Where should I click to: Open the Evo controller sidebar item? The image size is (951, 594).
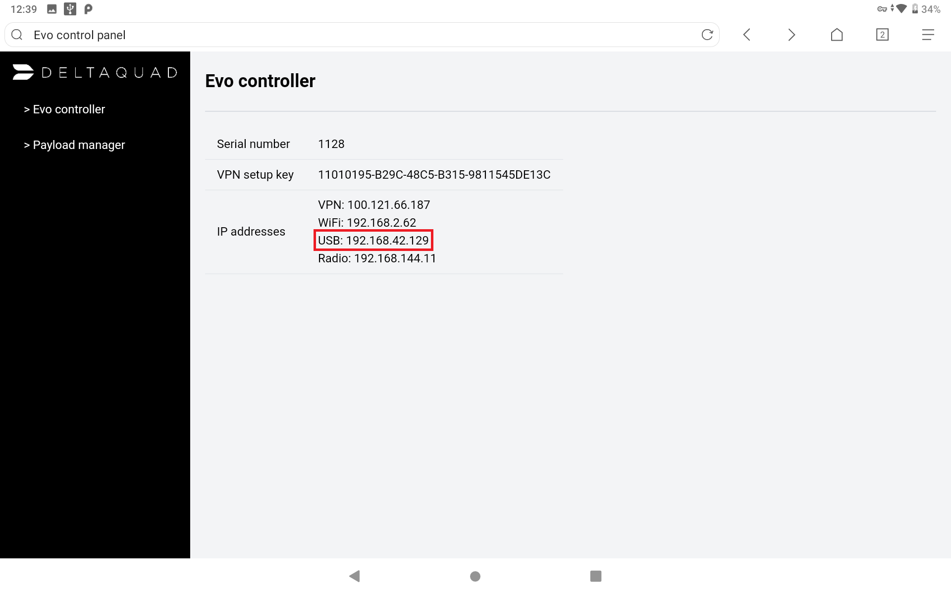pos(64,109)
